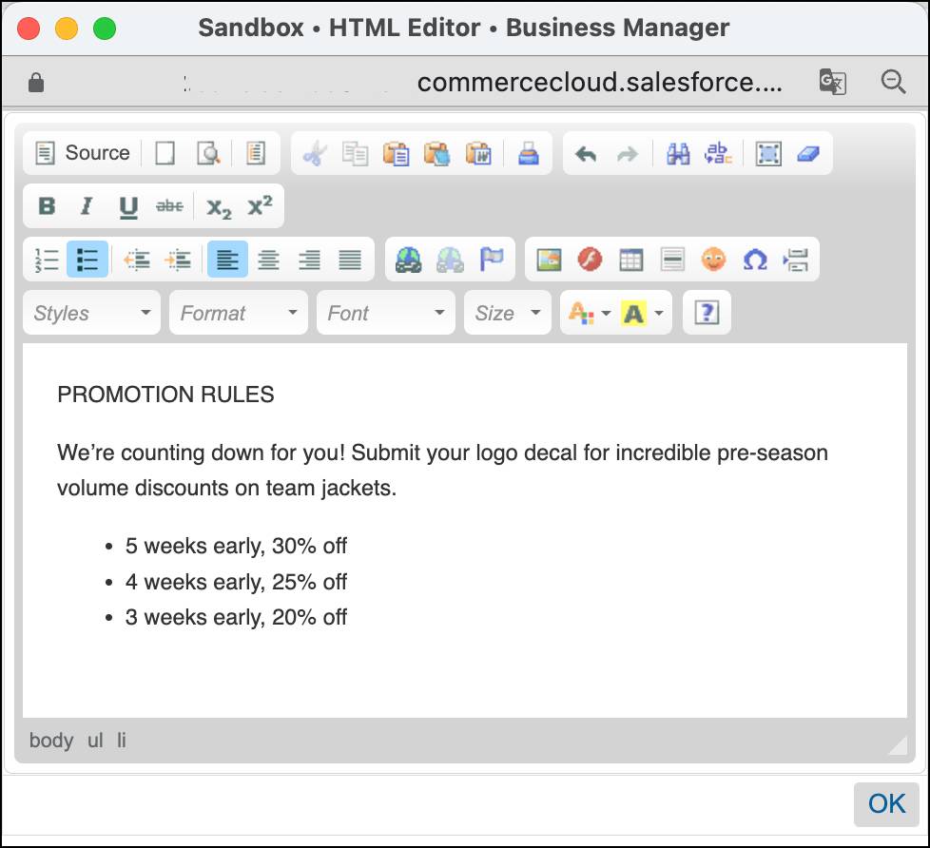This screenshot has width=930, height=848.
Task: Toggle the numbered list
Action: pos(47,260)
